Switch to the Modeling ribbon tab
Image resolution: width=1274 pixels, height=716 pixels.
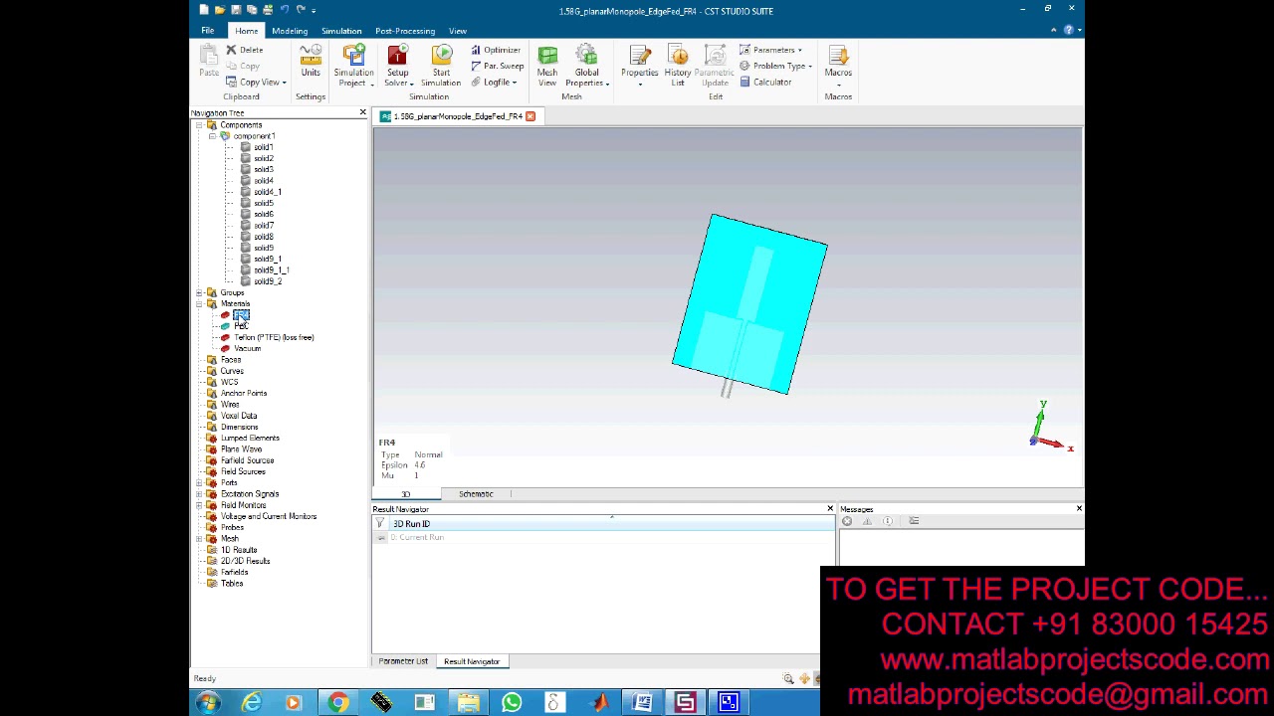290,31
